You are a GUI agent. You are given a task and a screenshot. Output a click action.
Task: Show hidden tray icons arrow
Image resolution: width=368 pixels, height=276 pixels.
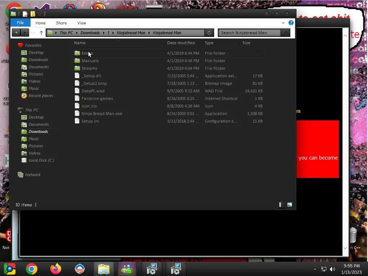(315, 269)
